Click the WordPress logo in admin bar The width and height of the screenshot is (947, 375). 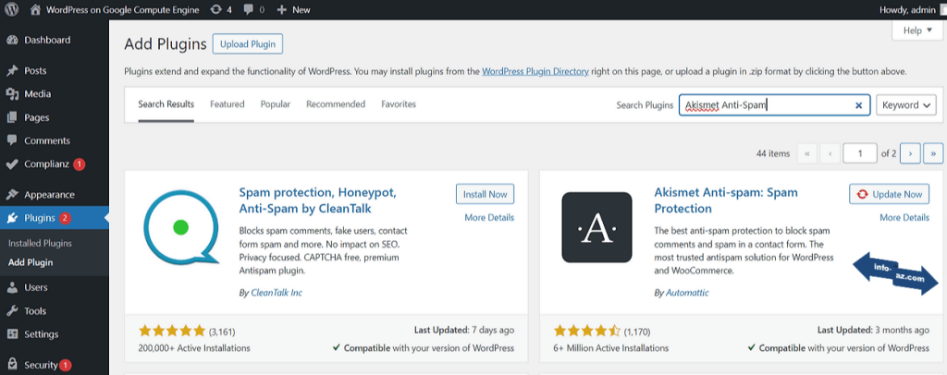point(12,9)
